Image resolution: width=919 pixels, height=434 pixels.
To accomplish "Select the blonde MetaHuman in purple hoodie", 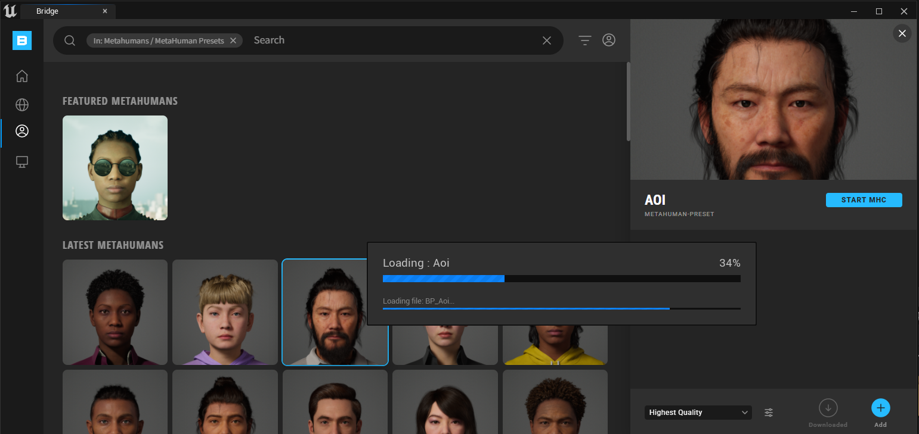I will tap(225, 312).
